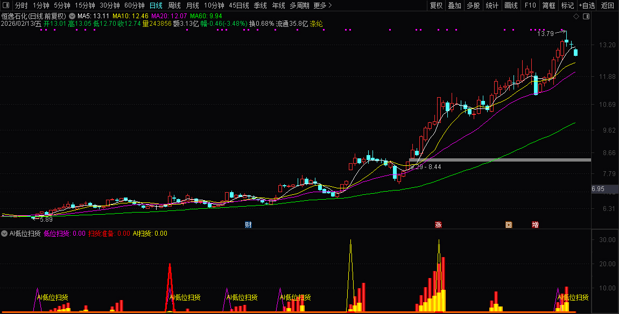
Task: Open the 更多 periods expander
Action: click(x=322, y=5)
